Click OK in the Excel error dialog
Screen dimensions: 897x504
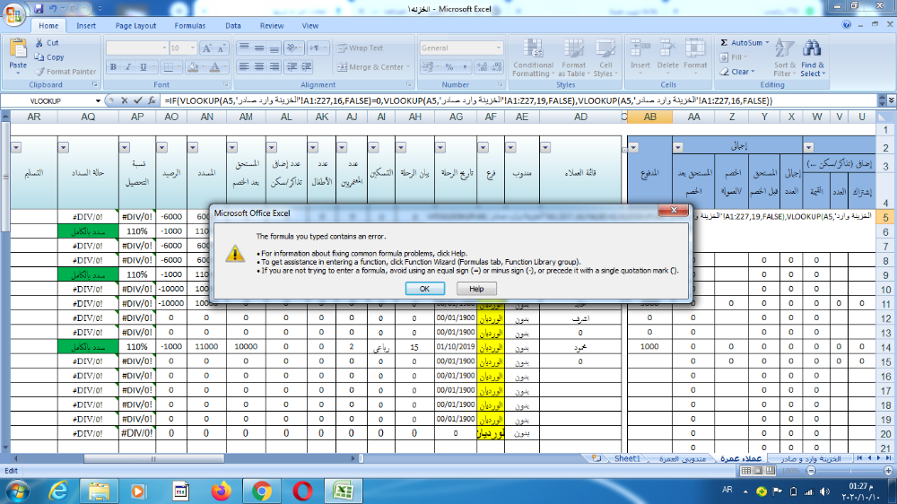(x=424, y=289)
